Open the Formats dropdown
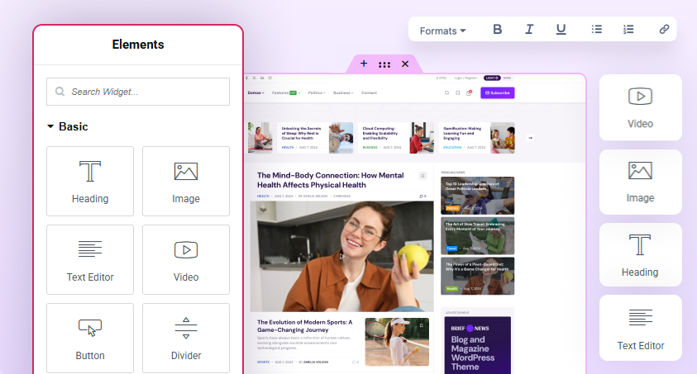The width and height of the screenshot is (697, 374). coord(442,31)
